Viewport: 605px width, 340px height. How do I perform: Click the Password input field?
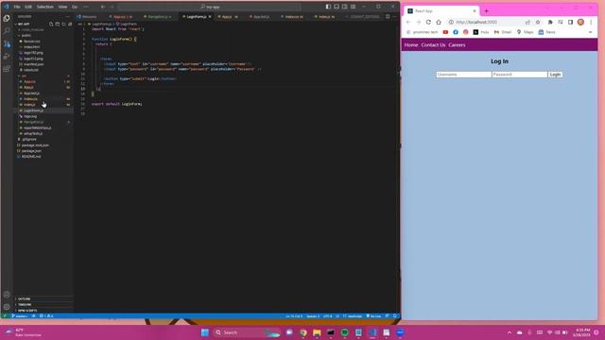(520, 75)
